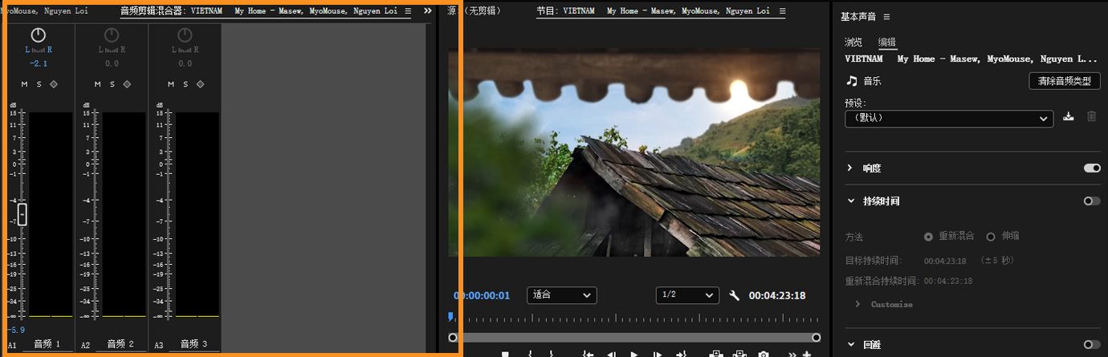Open the 适合 zoom level dropdown
This screenshot has width=1108, height=357.
pos(562,295)
